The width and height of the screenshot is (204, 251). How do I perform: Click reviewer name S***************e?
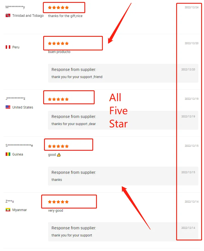pos(19,146)
